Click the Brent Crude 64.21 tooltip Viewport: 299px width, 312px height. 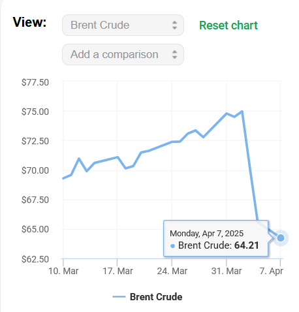click(216, 238)
